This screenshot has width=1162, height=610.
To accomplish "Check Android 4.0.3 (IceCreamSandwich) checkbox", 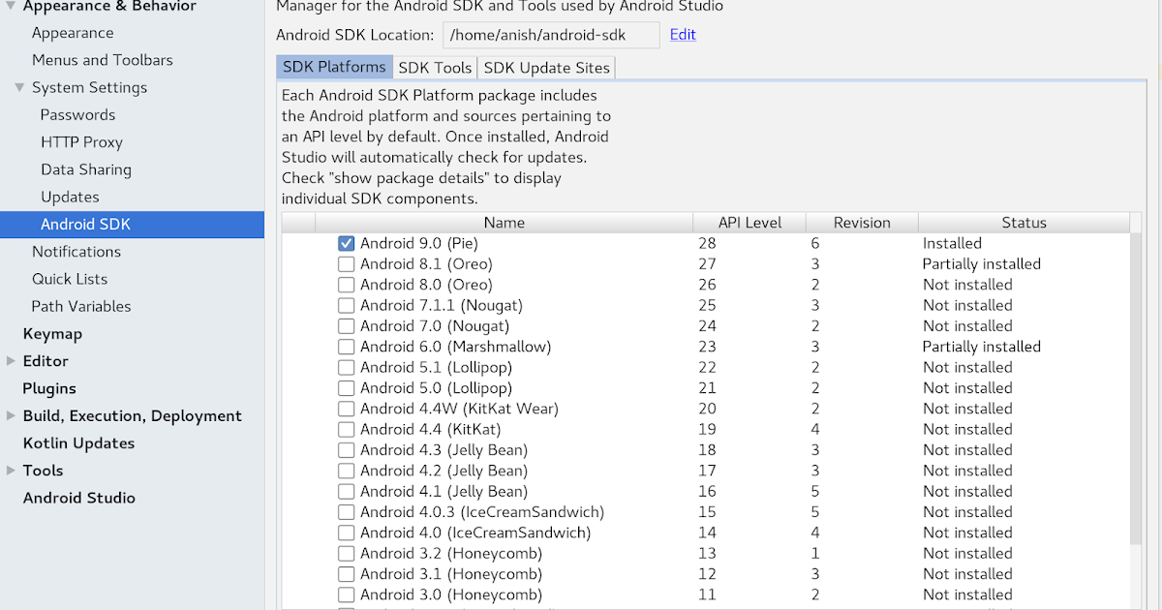I will coord(346,512).
